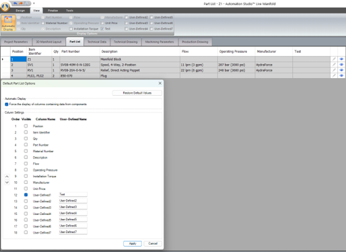Check Visible box for Item Identifier column
The image size is (346, 252).
coord(26,132)
